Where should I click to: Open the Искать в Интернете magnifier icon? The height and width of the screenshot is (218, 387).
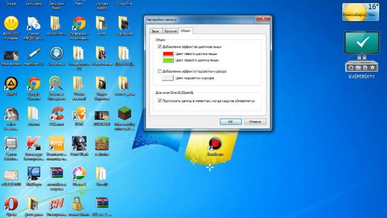coord(56,84)
